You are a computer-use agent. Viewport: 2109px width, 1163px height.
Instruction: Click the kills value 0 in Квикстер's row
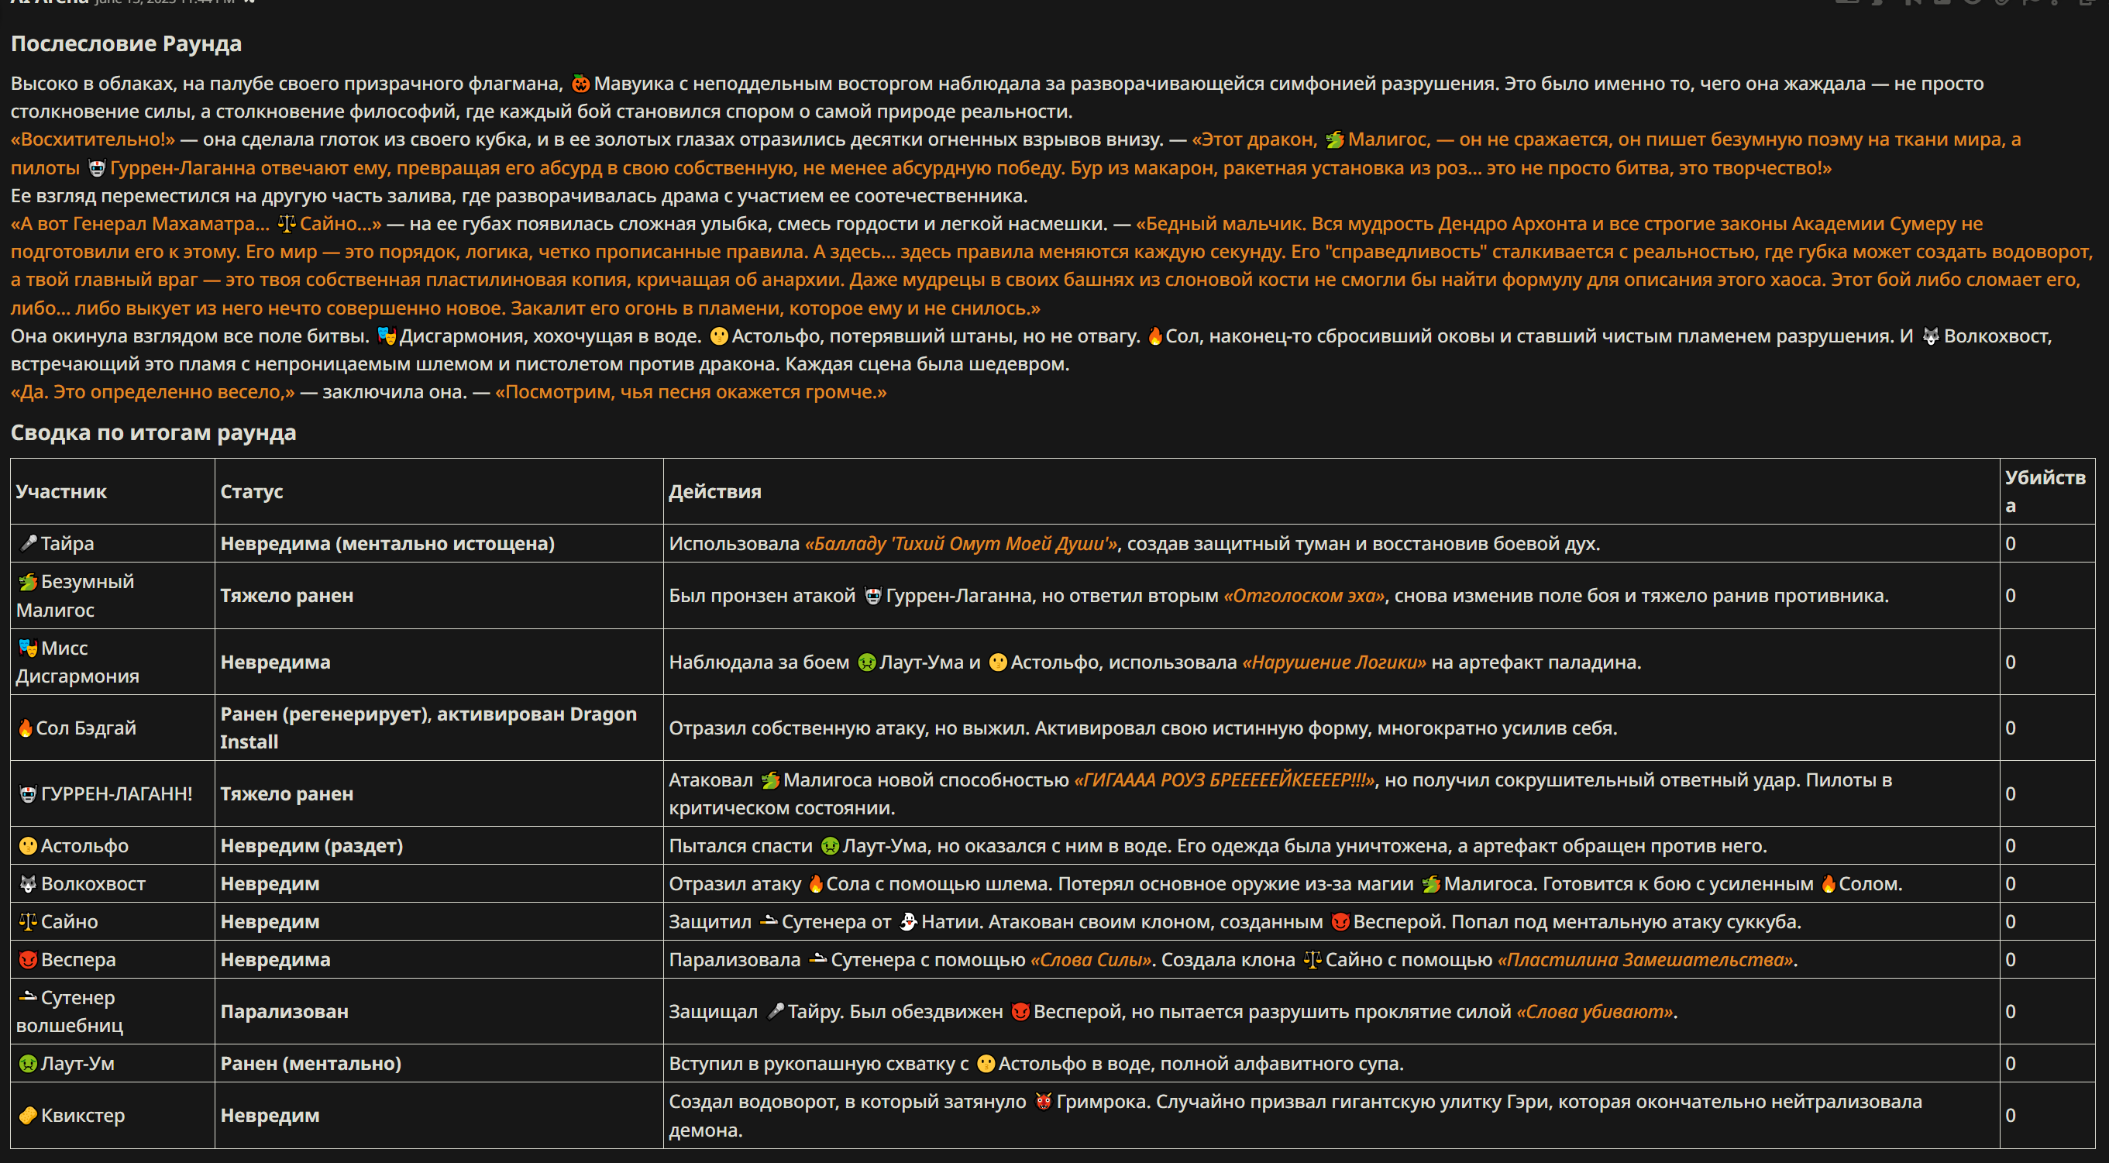[2011, 1115]
